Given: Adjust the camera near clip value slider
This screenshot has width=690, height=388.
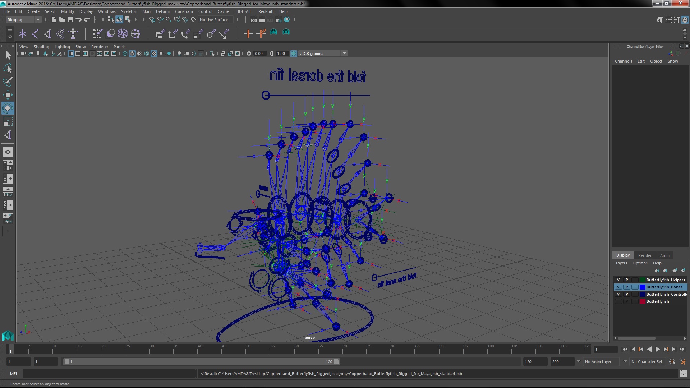Looking at the screenshot, I should pos(259,53).
